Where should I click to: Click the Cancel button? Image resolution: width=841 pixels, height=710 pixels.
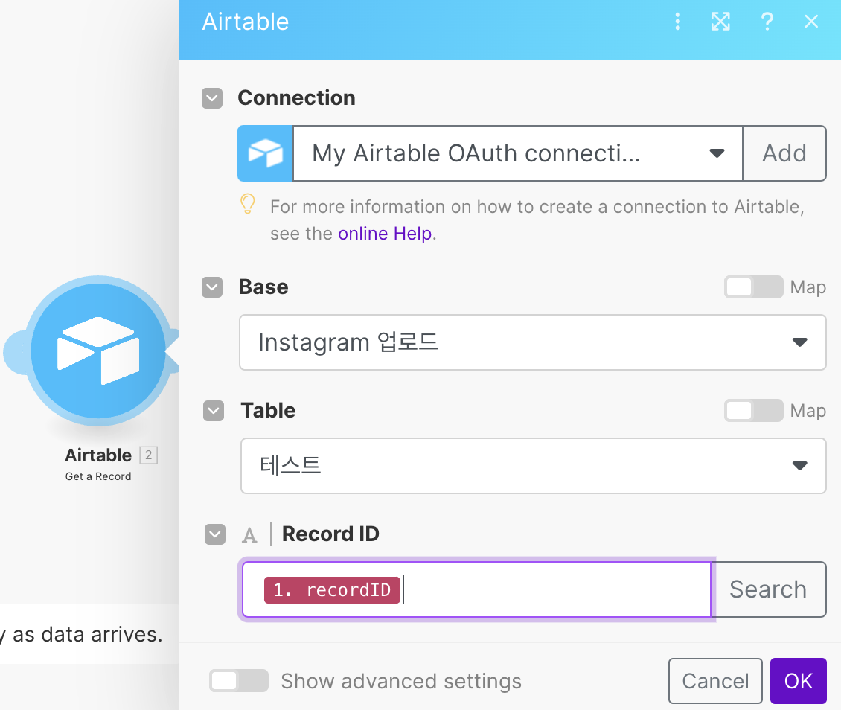[x=715, y=680]
